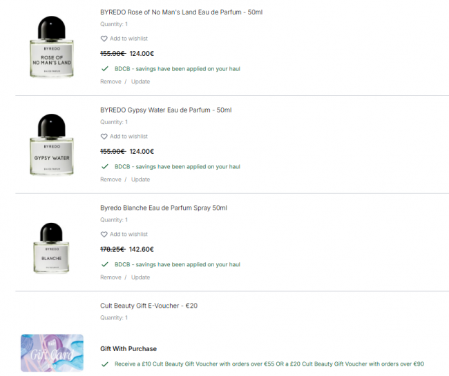The image size is (449, 376).
Task: Update the Byredo Blanche item
Action: tap(141, 277)
